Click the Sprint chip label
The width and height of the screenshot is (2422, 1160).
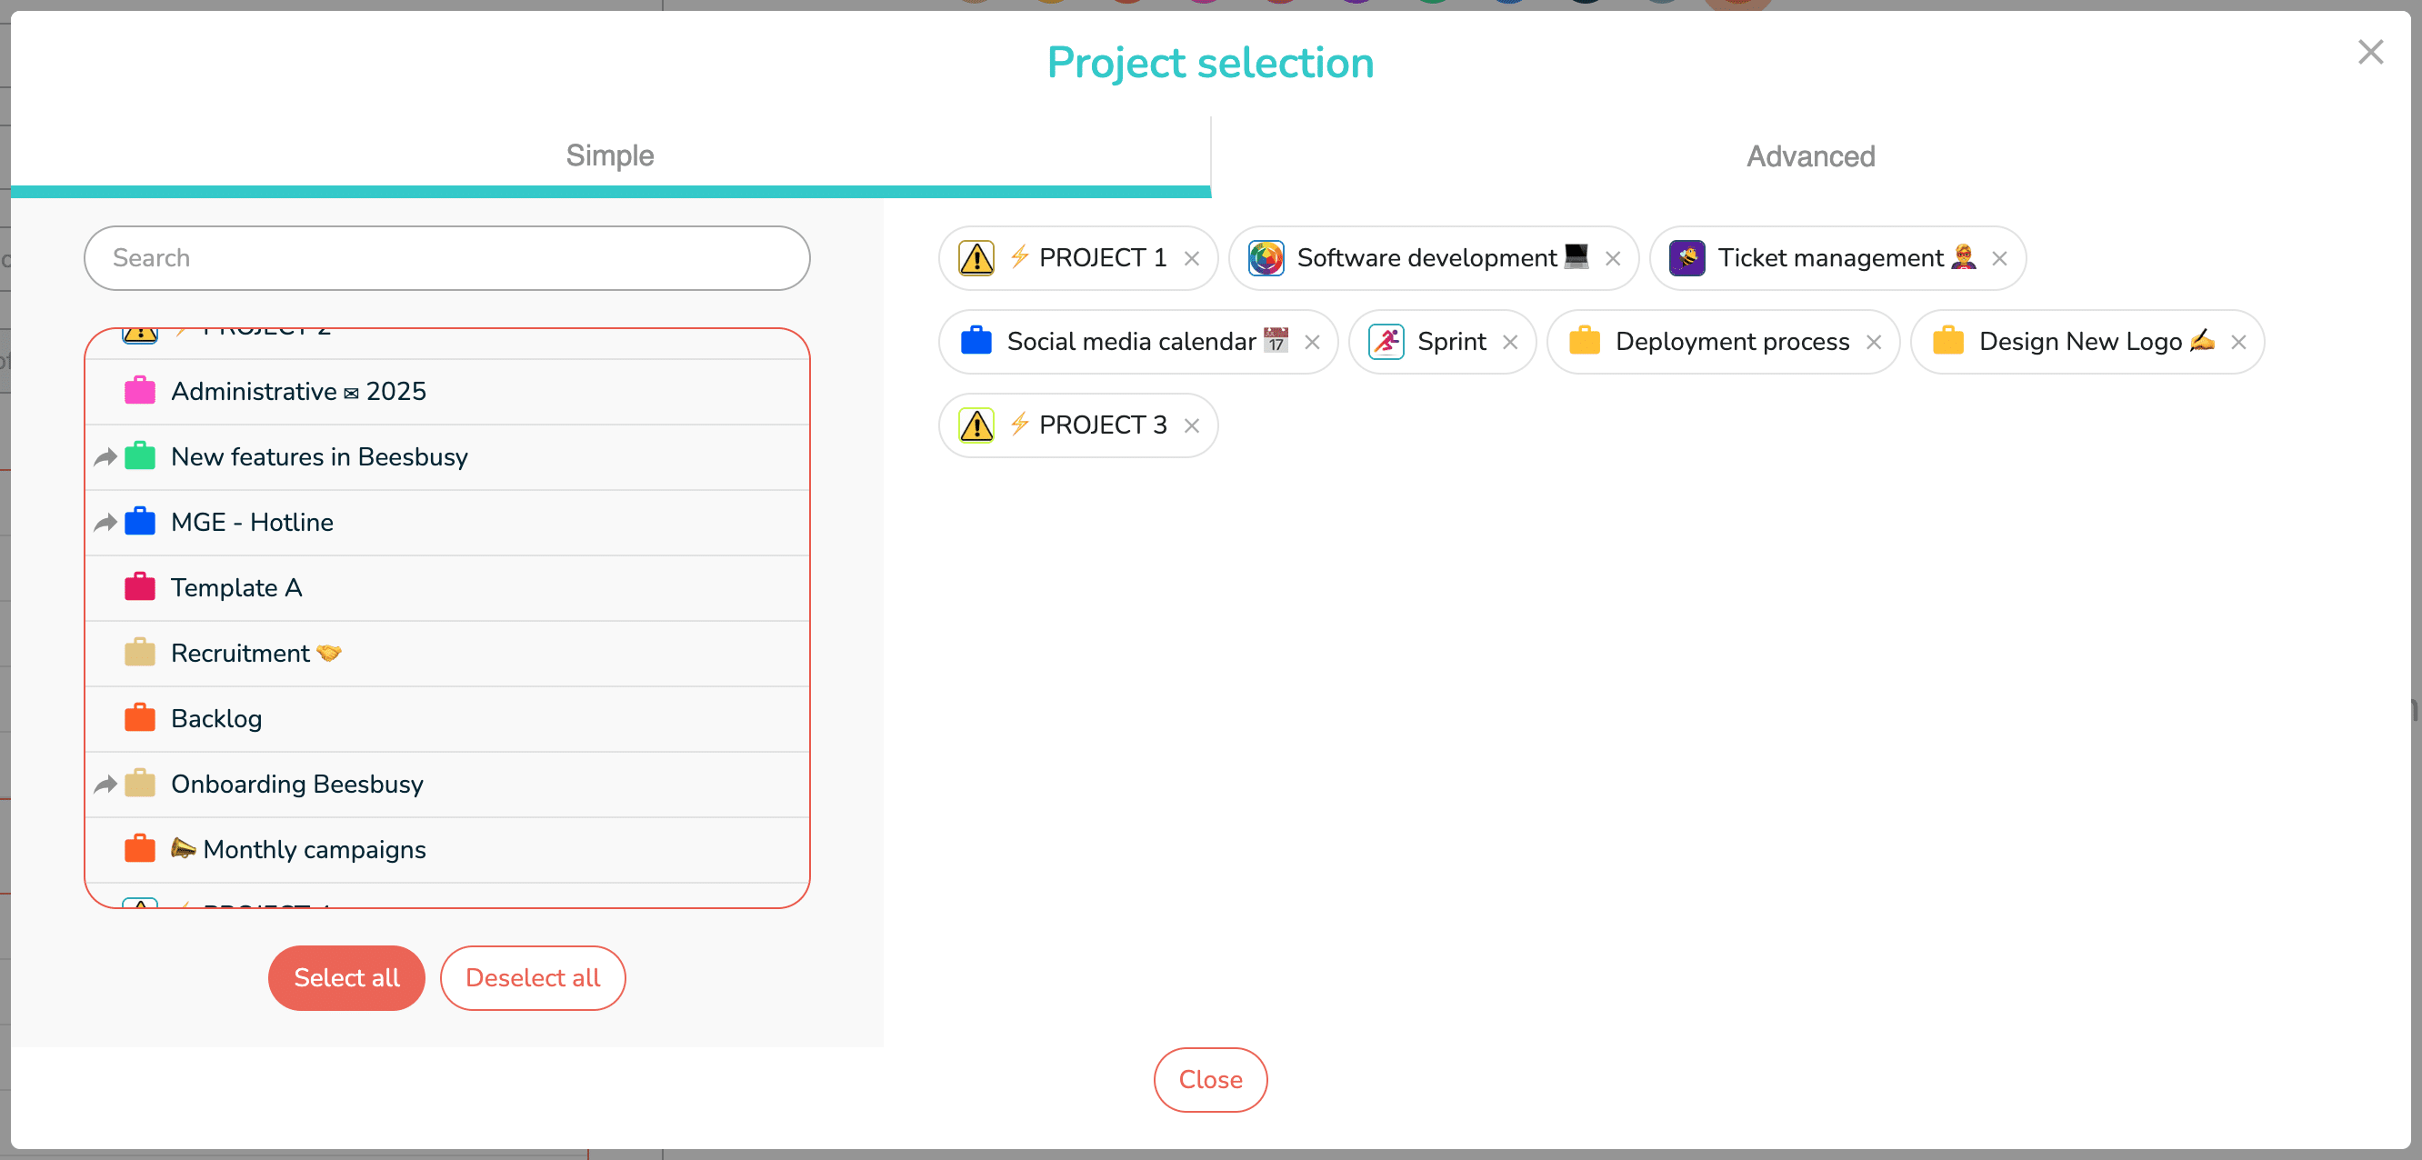[1451, 342]
